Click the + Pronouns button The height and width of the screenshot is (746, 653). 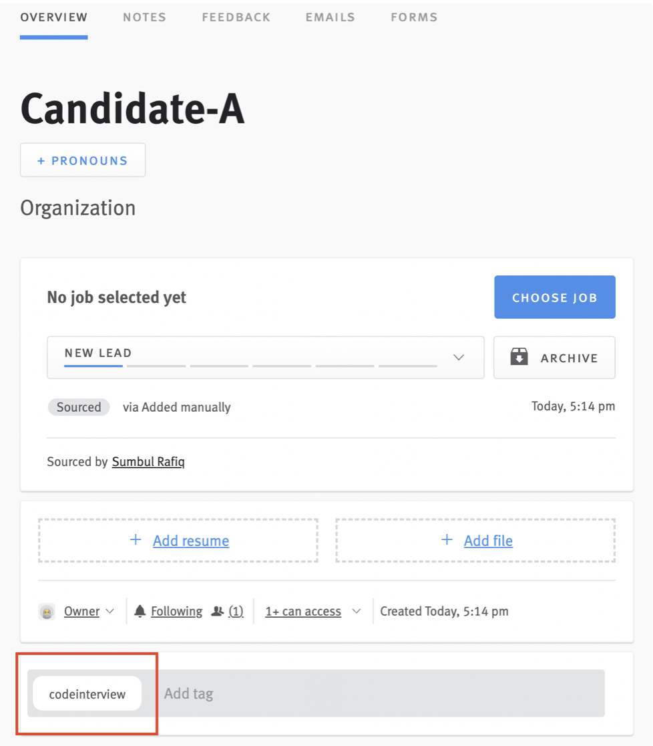(83, 160)
